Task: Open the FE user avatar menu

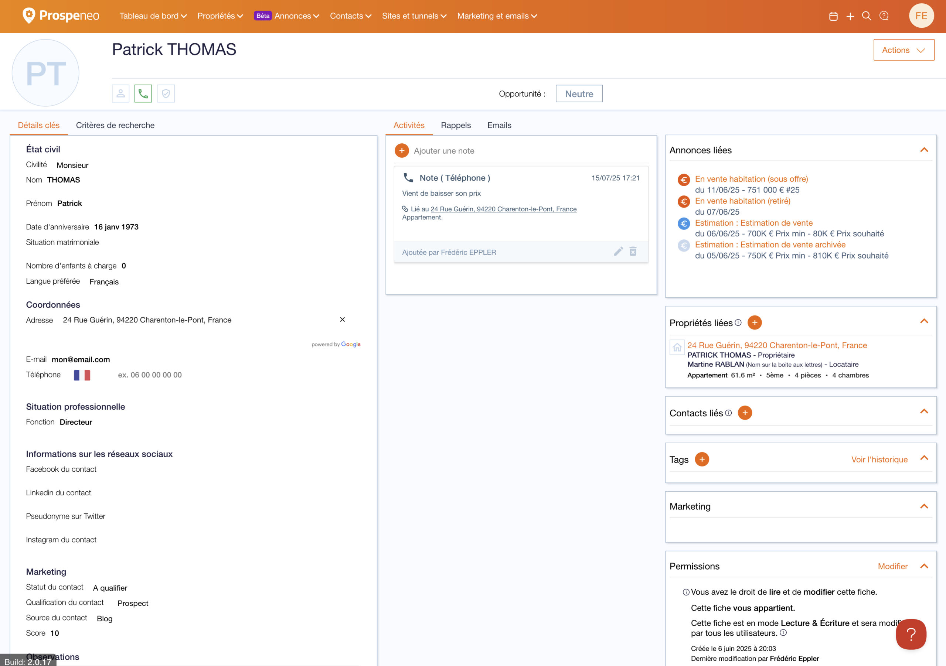Action: tap(921, 16)
